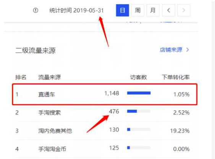Click the 访客数 column header
This screenshot has height=159, width=215.
click(138, 77)
